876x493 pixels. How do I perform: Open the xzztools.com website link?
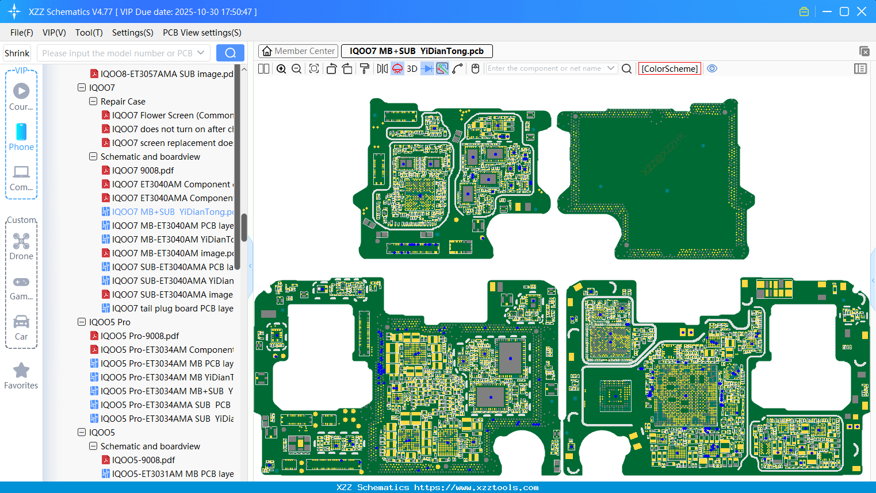(x=476, y=487)
